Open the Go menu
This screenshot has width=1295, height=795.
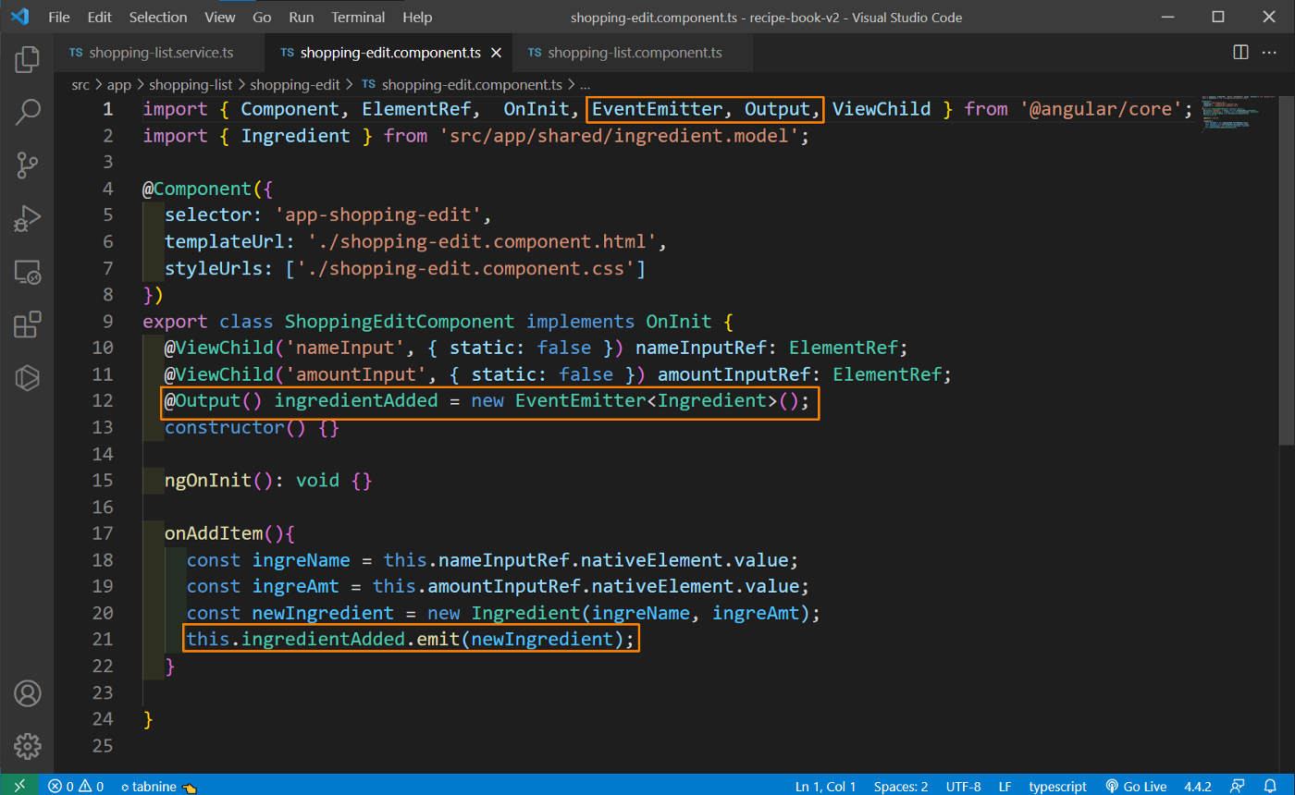click(262, 18)
